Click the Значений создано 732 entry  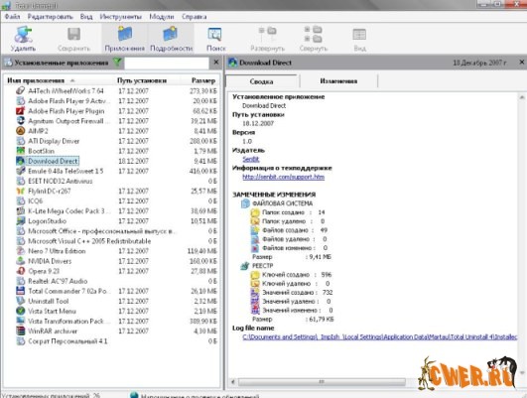292,293
